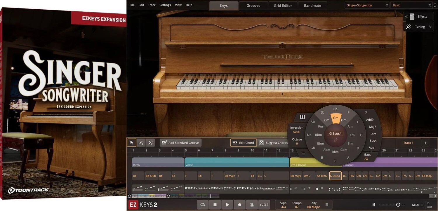The height and width of the screenshot is (211, 438).
Task: Select the arrow pointer tool
Action: click(131, 143)
